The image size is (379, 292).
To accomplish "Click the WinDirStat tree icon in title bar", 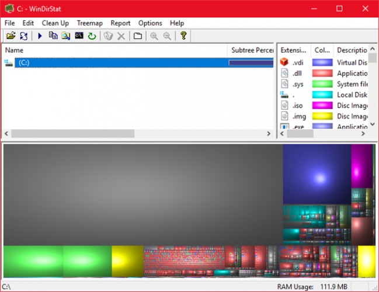I will 9,9.
